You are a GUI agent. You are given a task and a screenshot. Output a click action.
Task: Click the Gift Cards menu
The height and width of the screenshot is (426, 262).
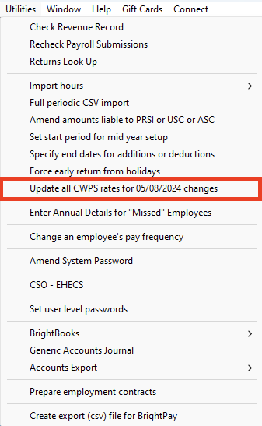point(142,9)
